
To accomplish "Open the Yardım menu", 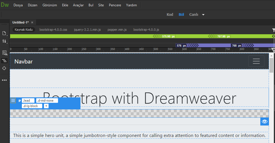I will coord(131,5).
